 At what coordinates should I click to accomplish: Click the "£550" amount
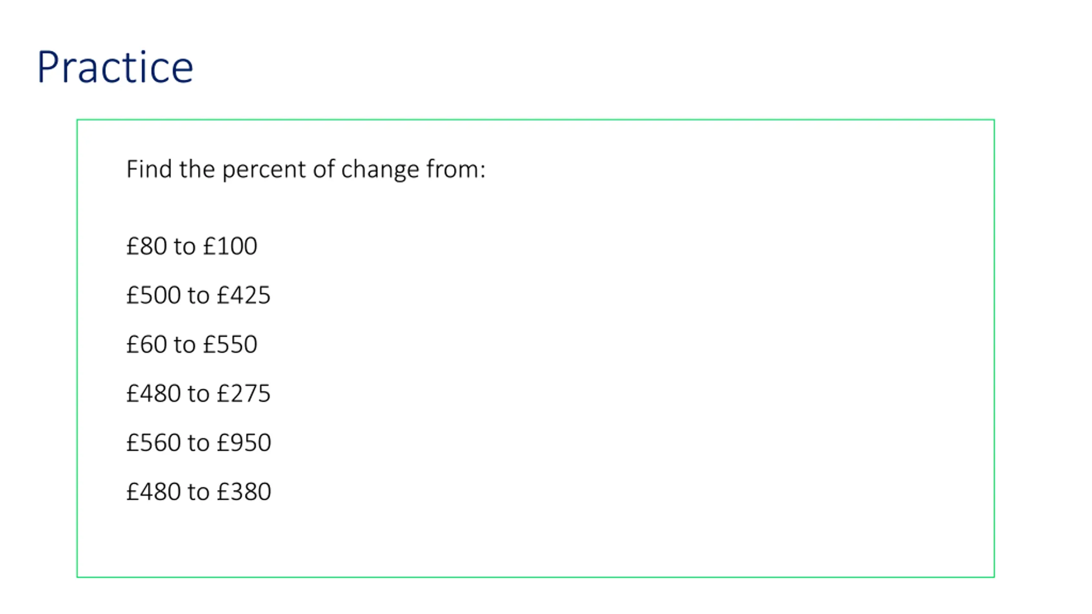tap(230, 344)
